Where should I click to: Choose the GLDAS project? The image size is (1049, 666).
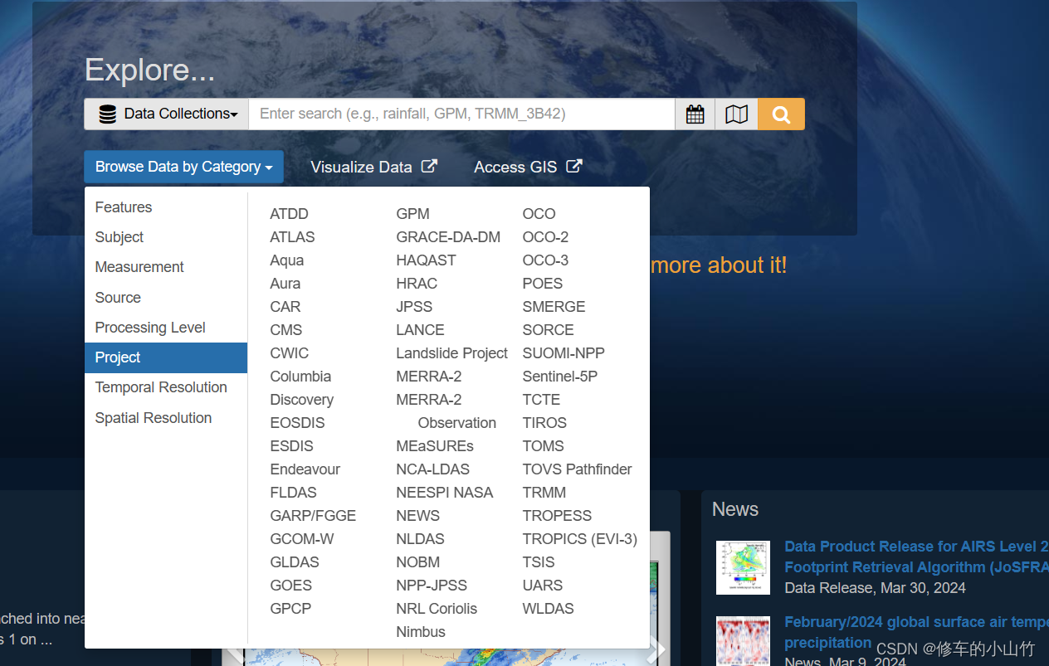tap(295, 562)
